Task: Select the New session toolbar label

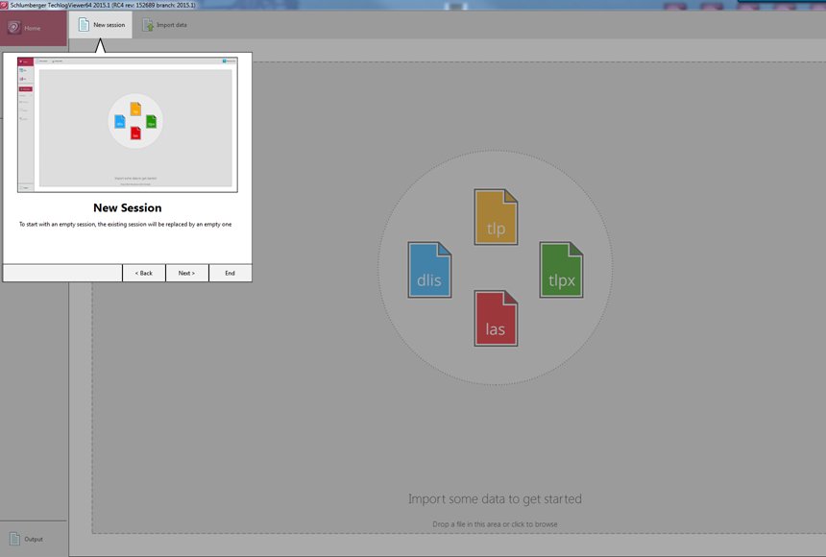Action: pos(109,25)
